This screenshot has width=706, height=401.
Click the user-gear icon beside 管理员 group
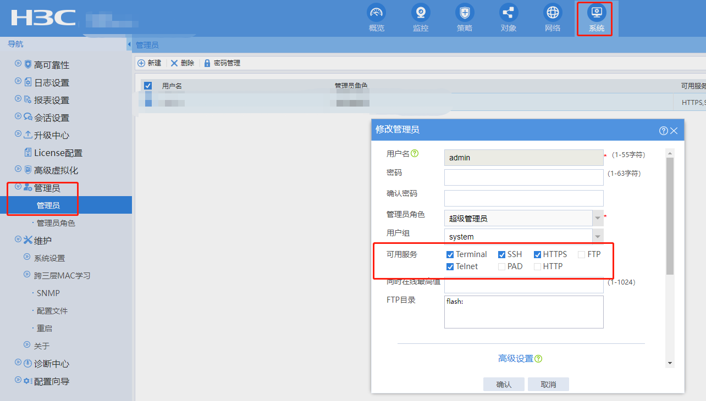point(28,187)
